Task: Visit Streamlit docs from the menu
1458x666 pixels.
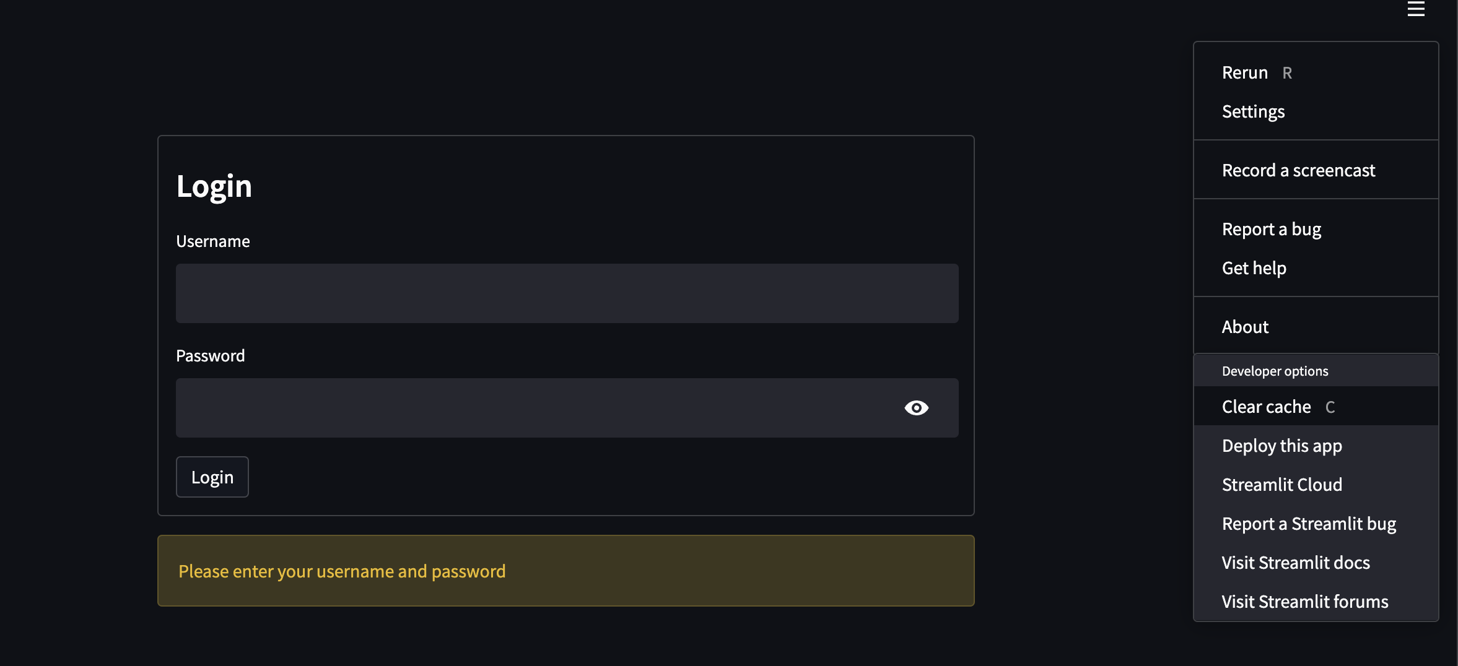Action: point(1296,562)
